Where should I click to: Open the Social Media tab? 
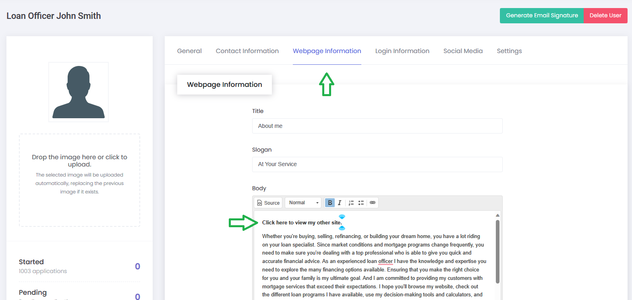point(463,51)
